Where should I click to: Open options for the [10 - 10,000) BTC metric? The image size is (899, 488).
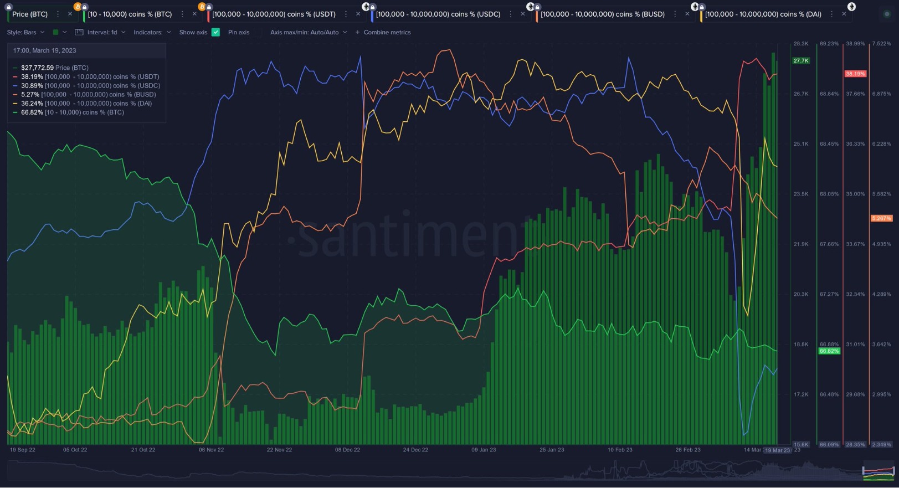tap(182, 14)
